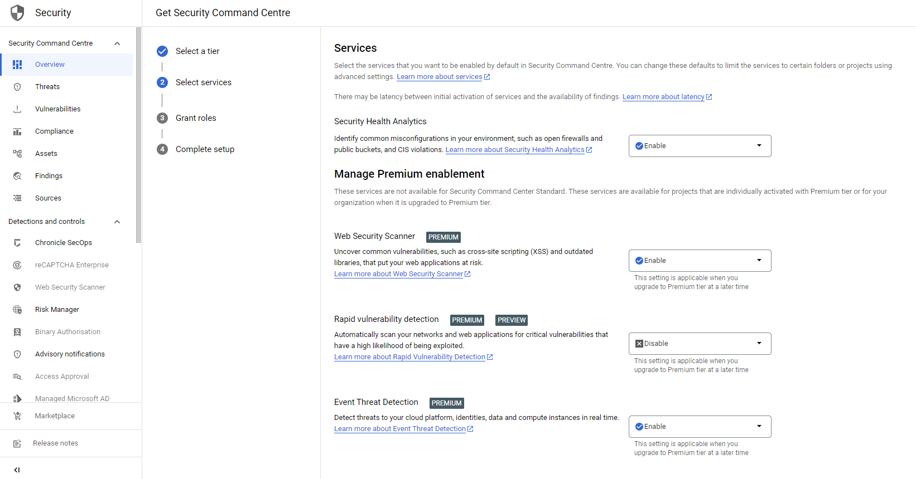This screenshot has height=479, width=916.
Task: Open Event Threat Detection Enable dropdown
Action: (x=700, y=427)
